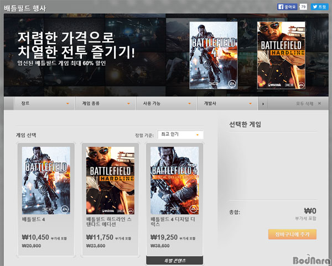
Task: Click the 선택한 게임 heading
Action: tap(245, 124)
